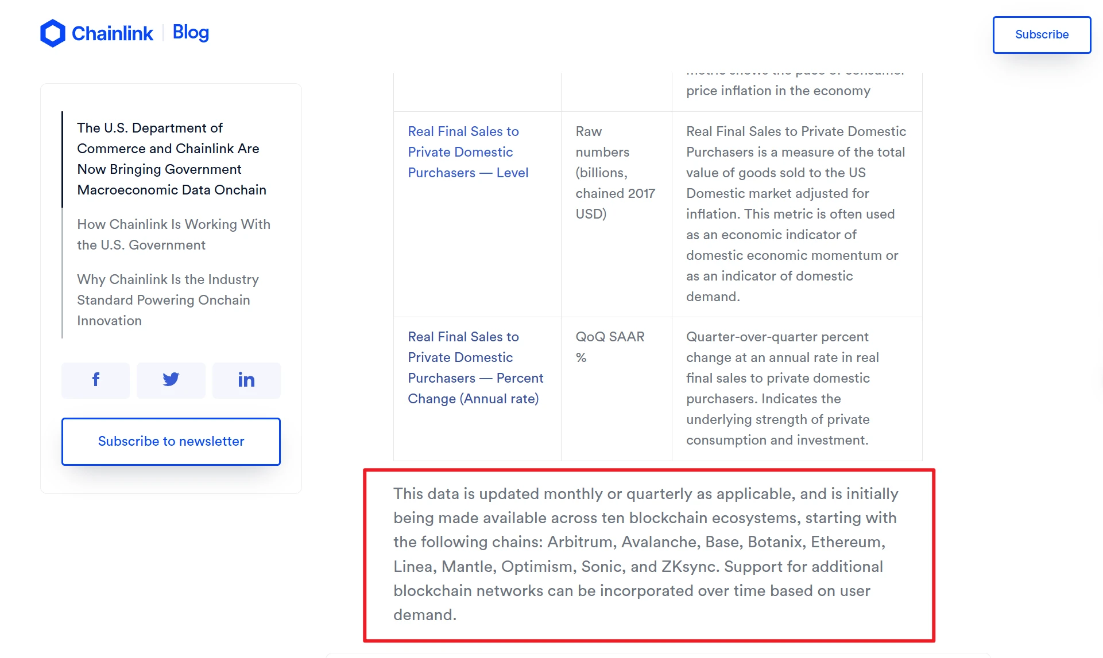Select 'How Chainlink Is Working With the U.S. Government'
Screen dimensions: 1103x658
tap(173, 235)
